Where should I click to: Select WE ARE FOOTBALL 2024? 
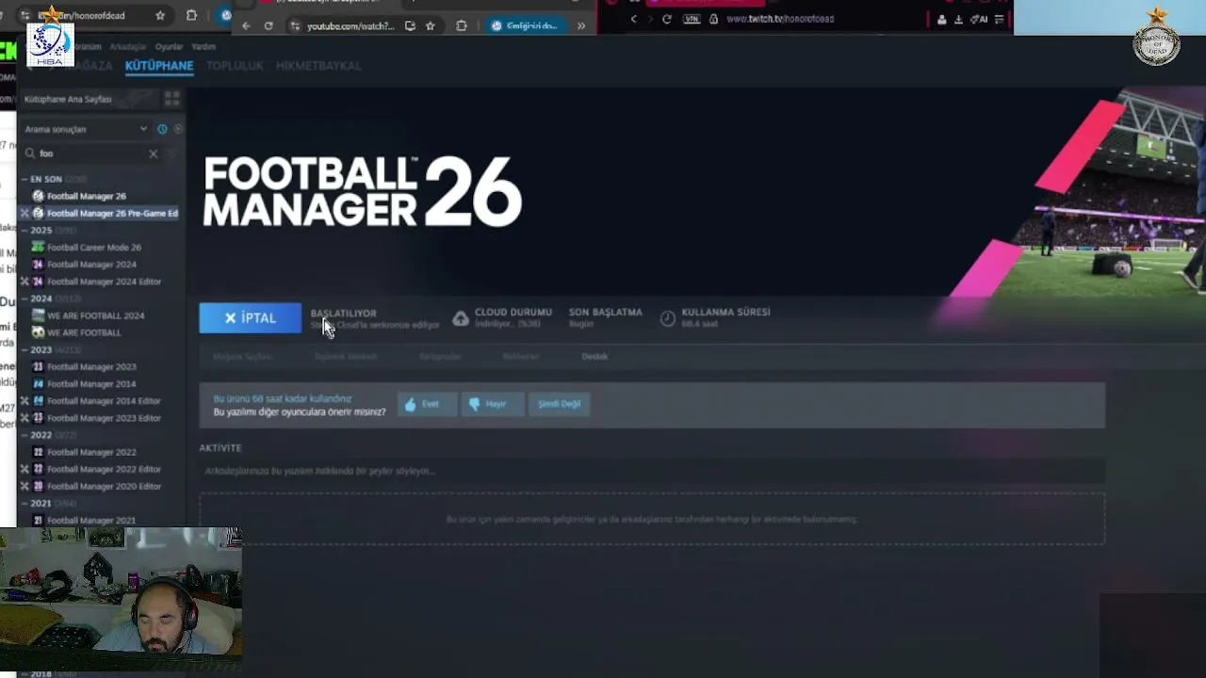[x=95, y=315]
